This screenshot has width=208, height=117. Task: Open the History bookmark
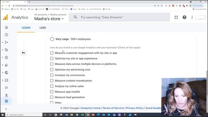point(65,9)
